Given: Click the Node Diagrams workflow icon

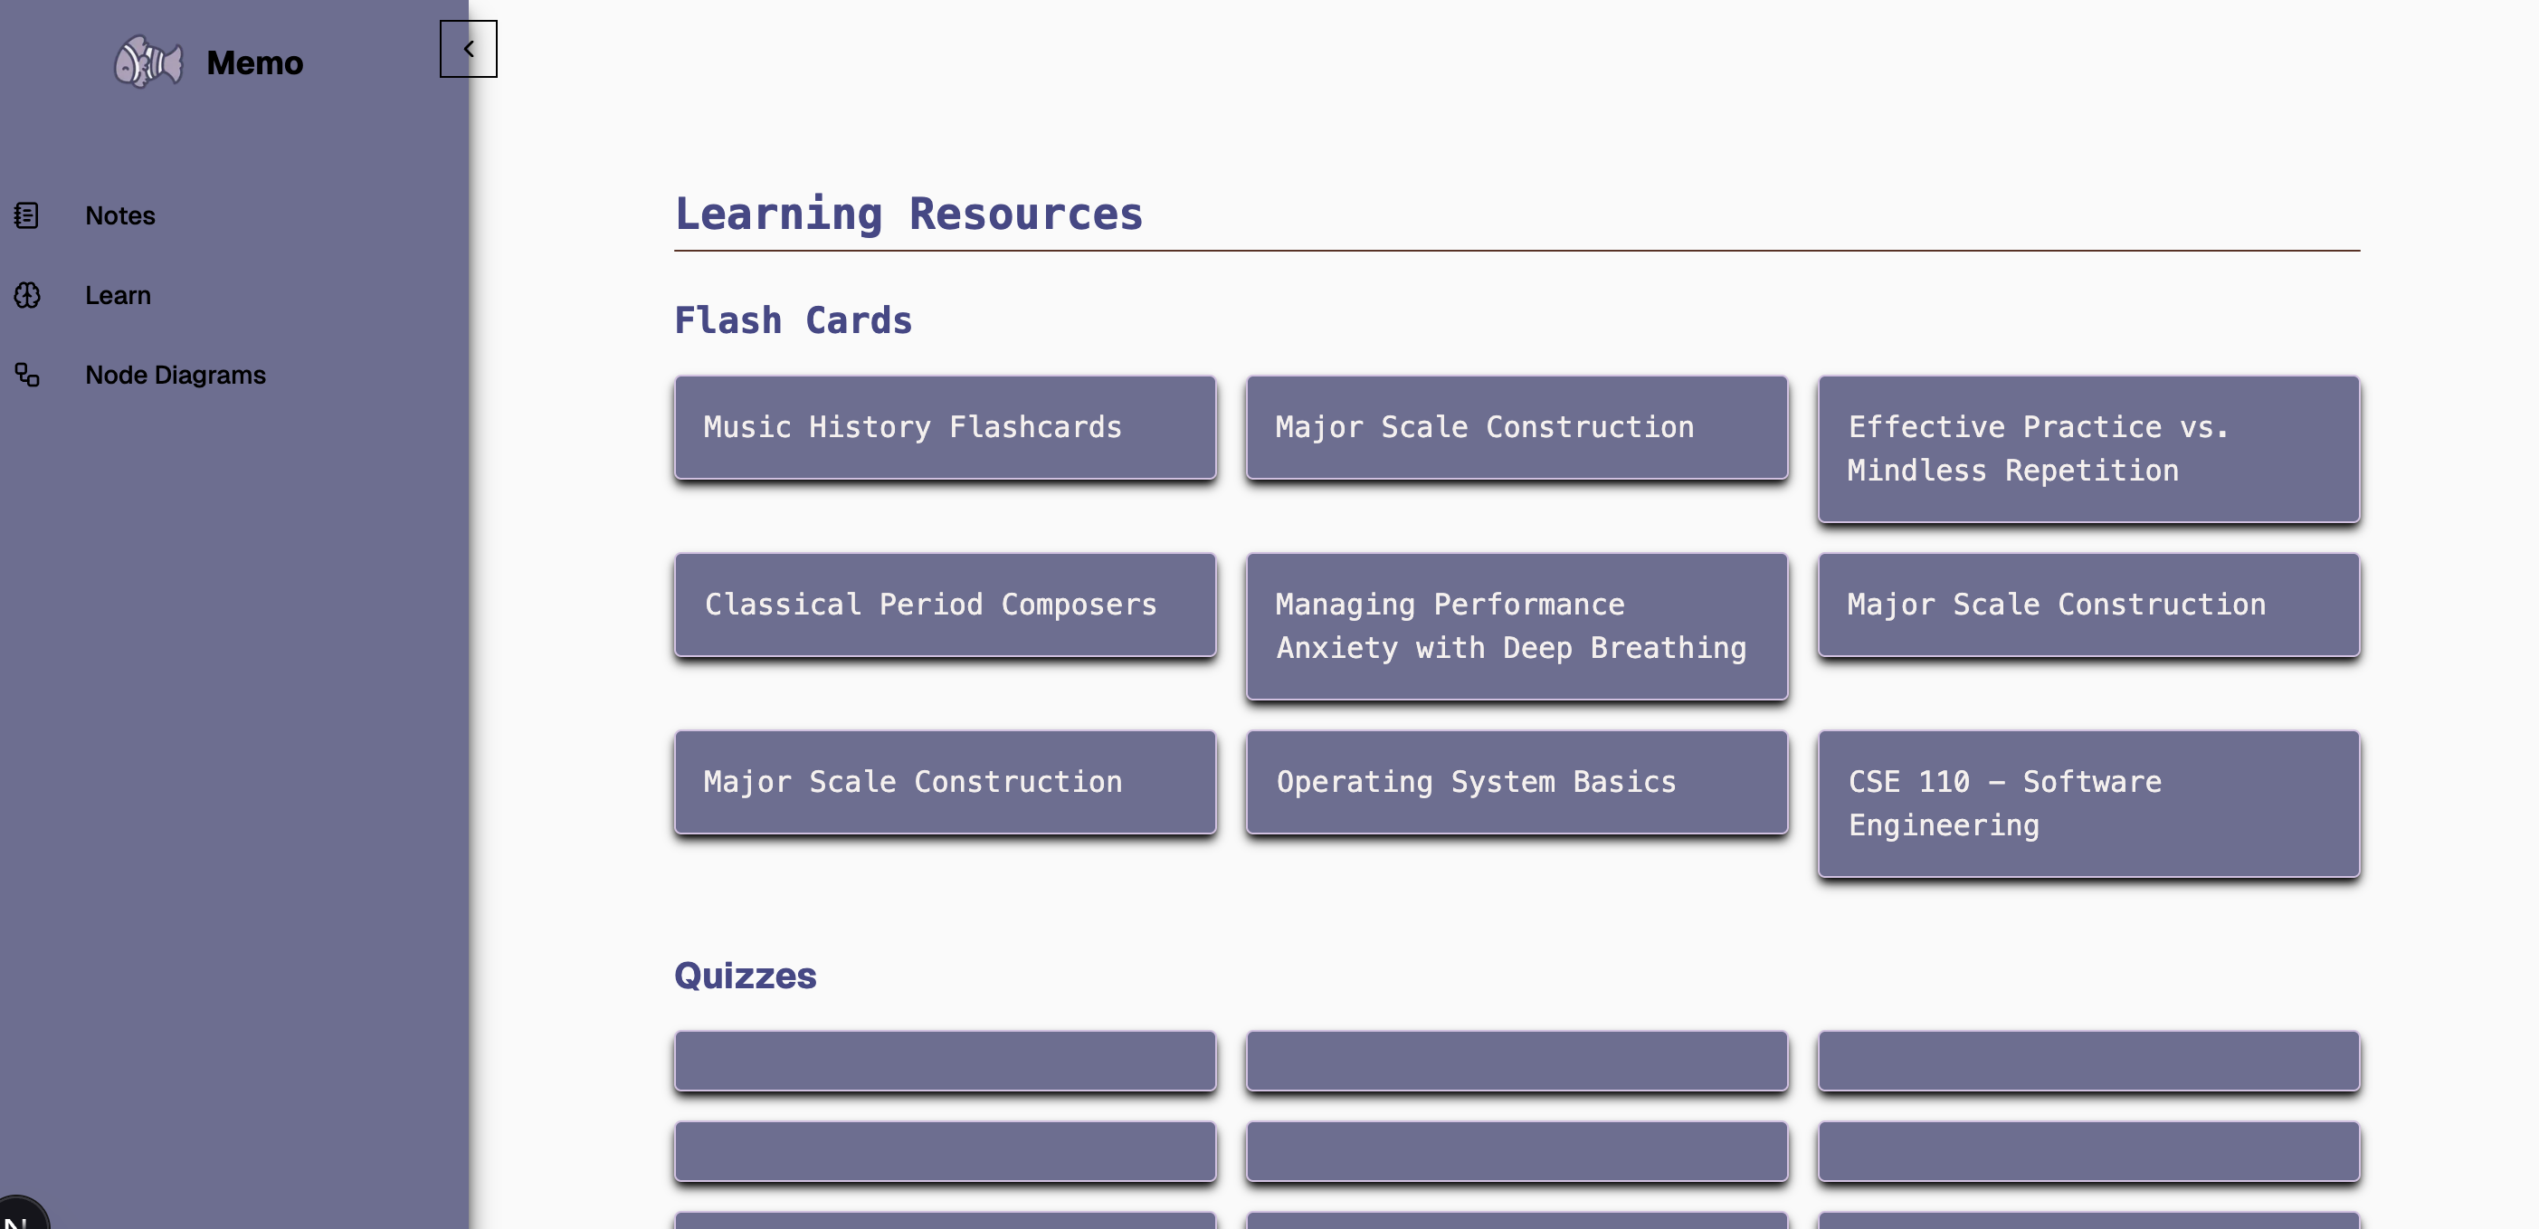Looking at the screenshot, I should [x=26, y=375].
